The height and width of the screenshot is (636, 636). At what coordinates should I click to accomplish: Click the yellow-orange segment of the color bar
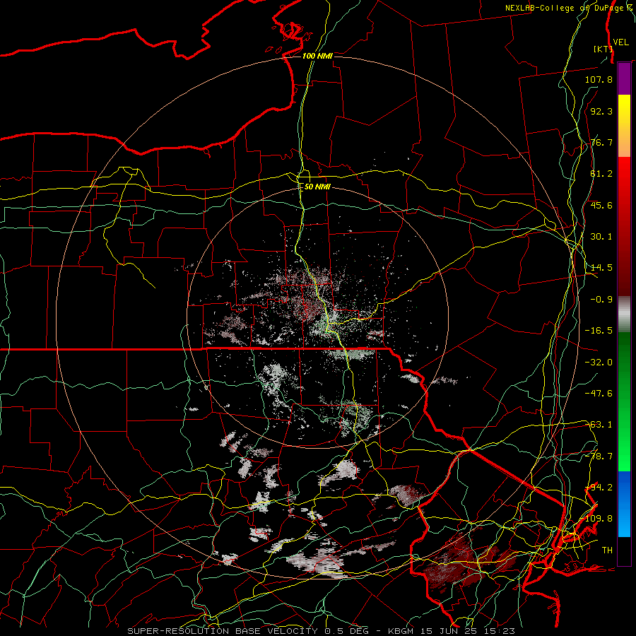point(624,126)
